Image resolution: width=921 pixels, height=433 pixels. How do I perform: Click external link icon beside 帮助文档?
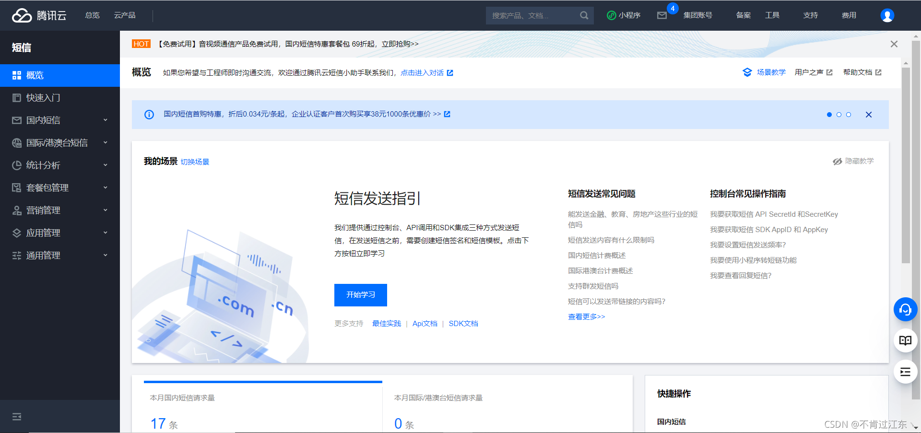point(878,72)
